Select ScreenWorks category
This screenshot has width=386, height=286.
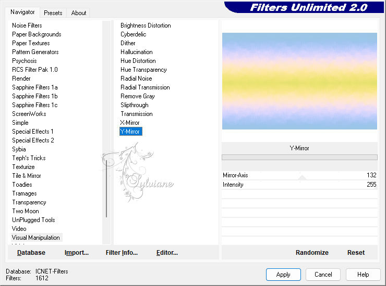29,114
